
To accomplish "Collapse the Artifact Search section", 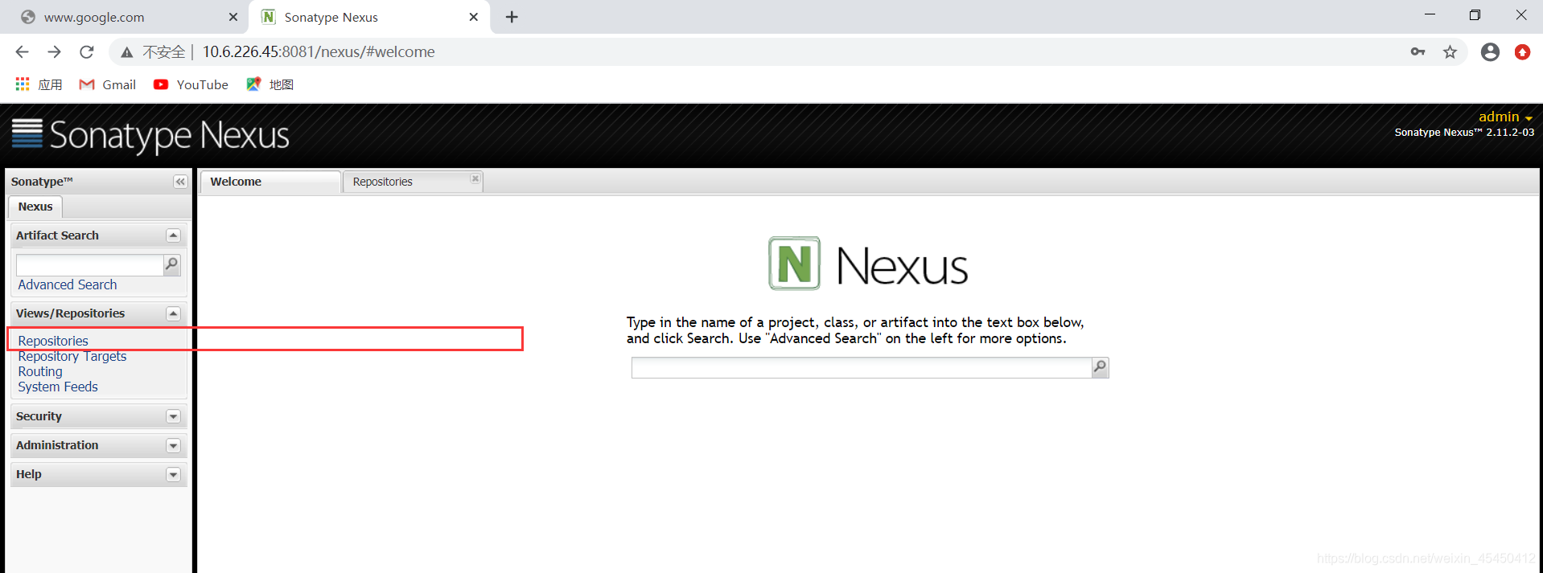I will (x=173, y=235).
